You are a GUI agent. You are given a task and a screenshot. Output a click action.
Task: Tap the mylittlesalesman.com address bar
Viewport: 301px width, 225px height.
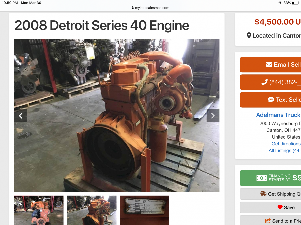150,8
